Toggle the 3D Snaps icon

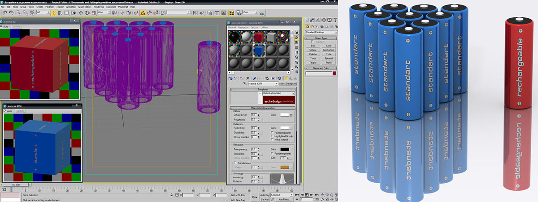[x=136, y=13]
